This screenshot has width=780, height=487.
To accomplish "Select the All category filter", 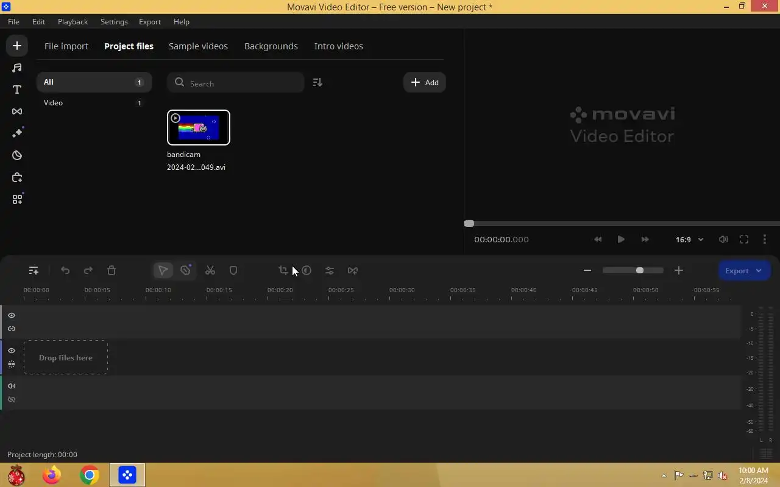I will pos(94,82).
